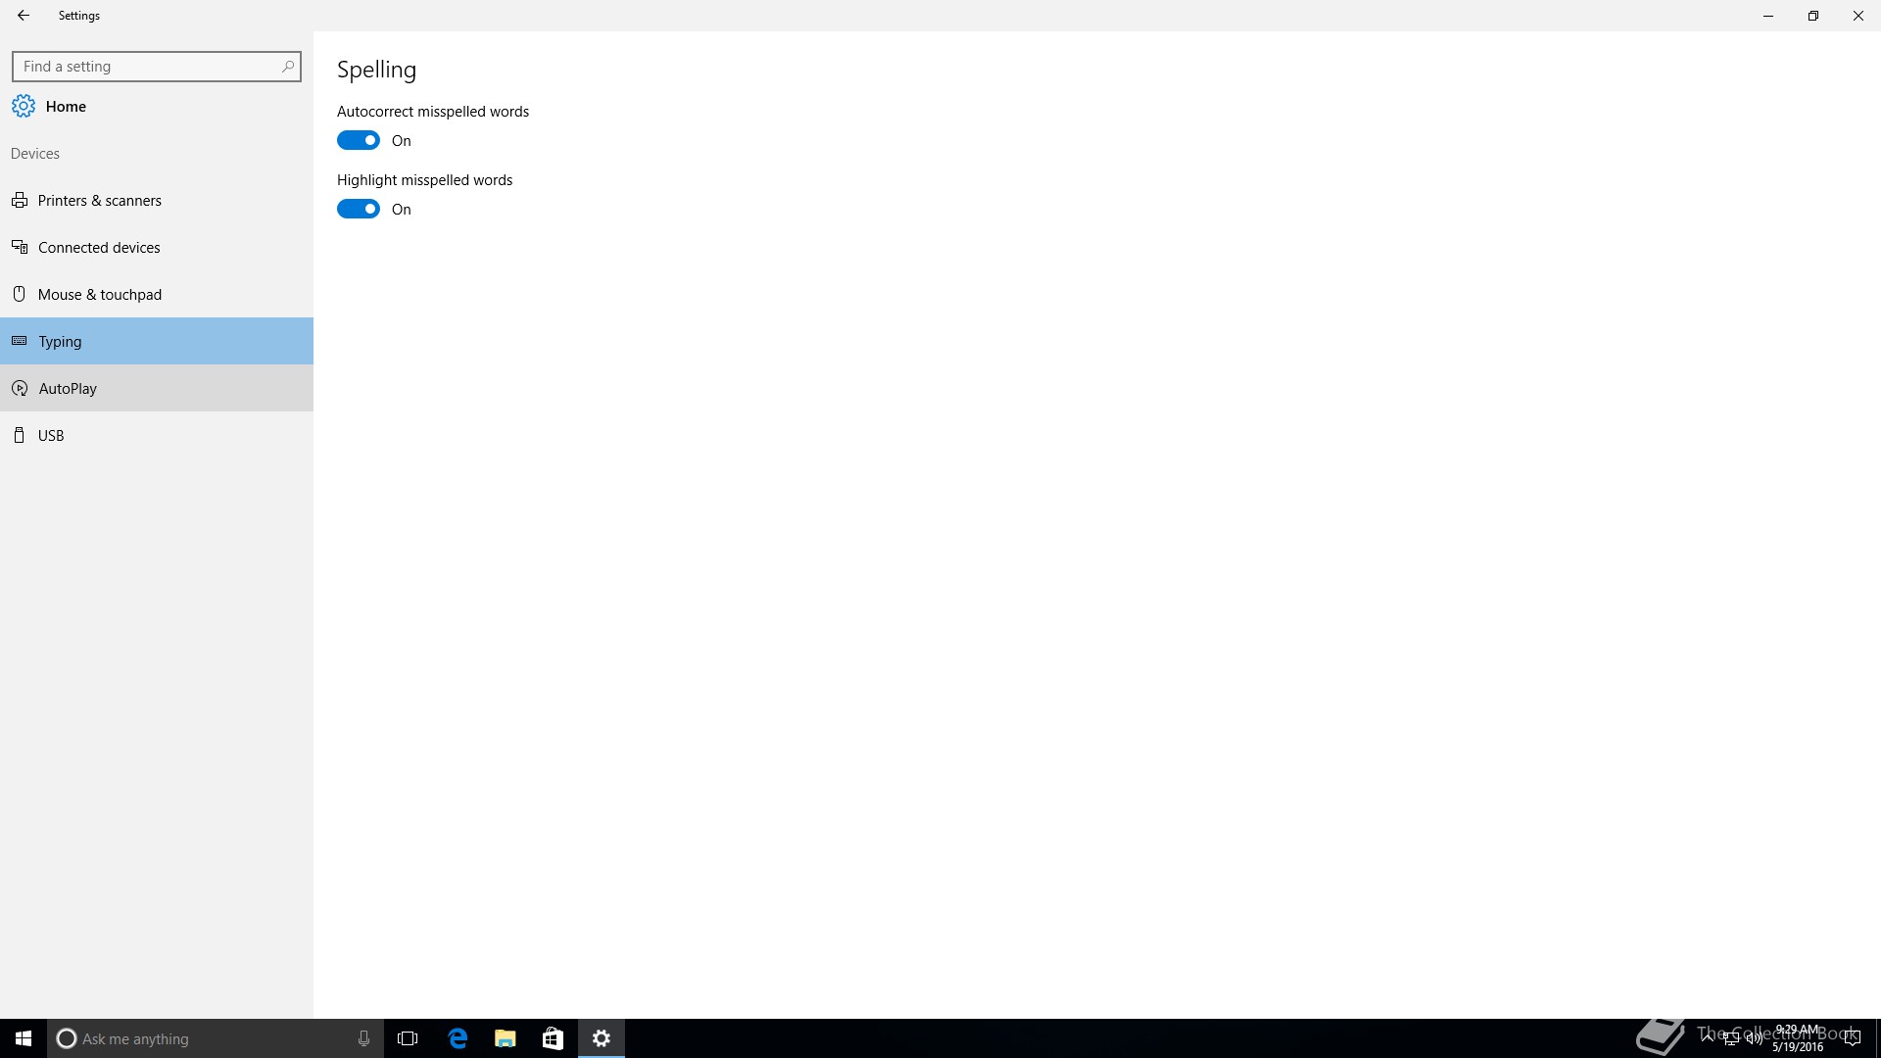
Task: Launch Microsoft Edge from taskbar
Action: [458, 1038]
